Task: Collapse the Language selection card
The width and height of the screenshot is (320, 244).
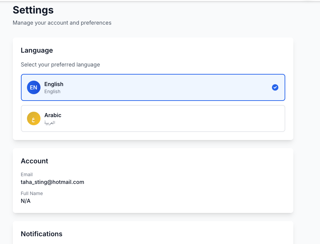Action: (37, 50)
